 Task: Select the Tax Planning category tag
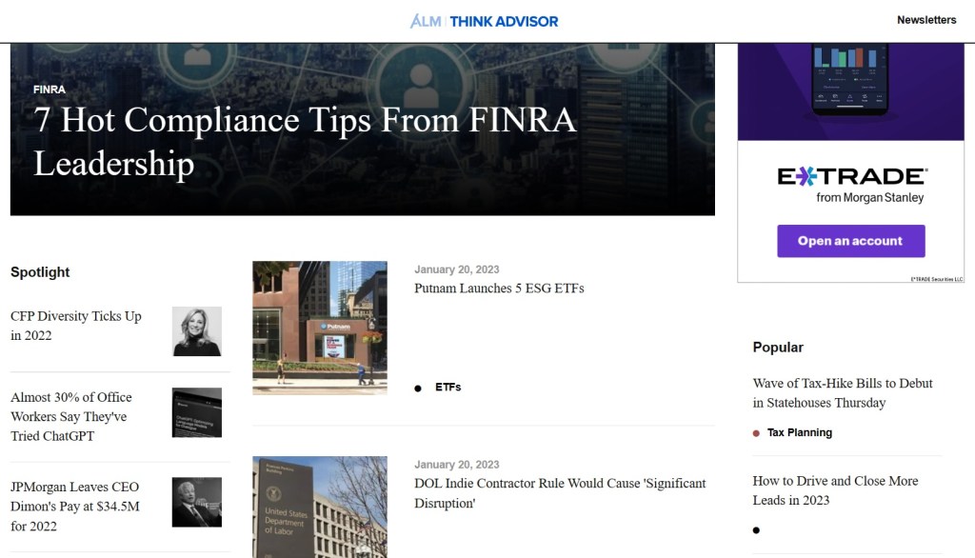tap(799, 432)
